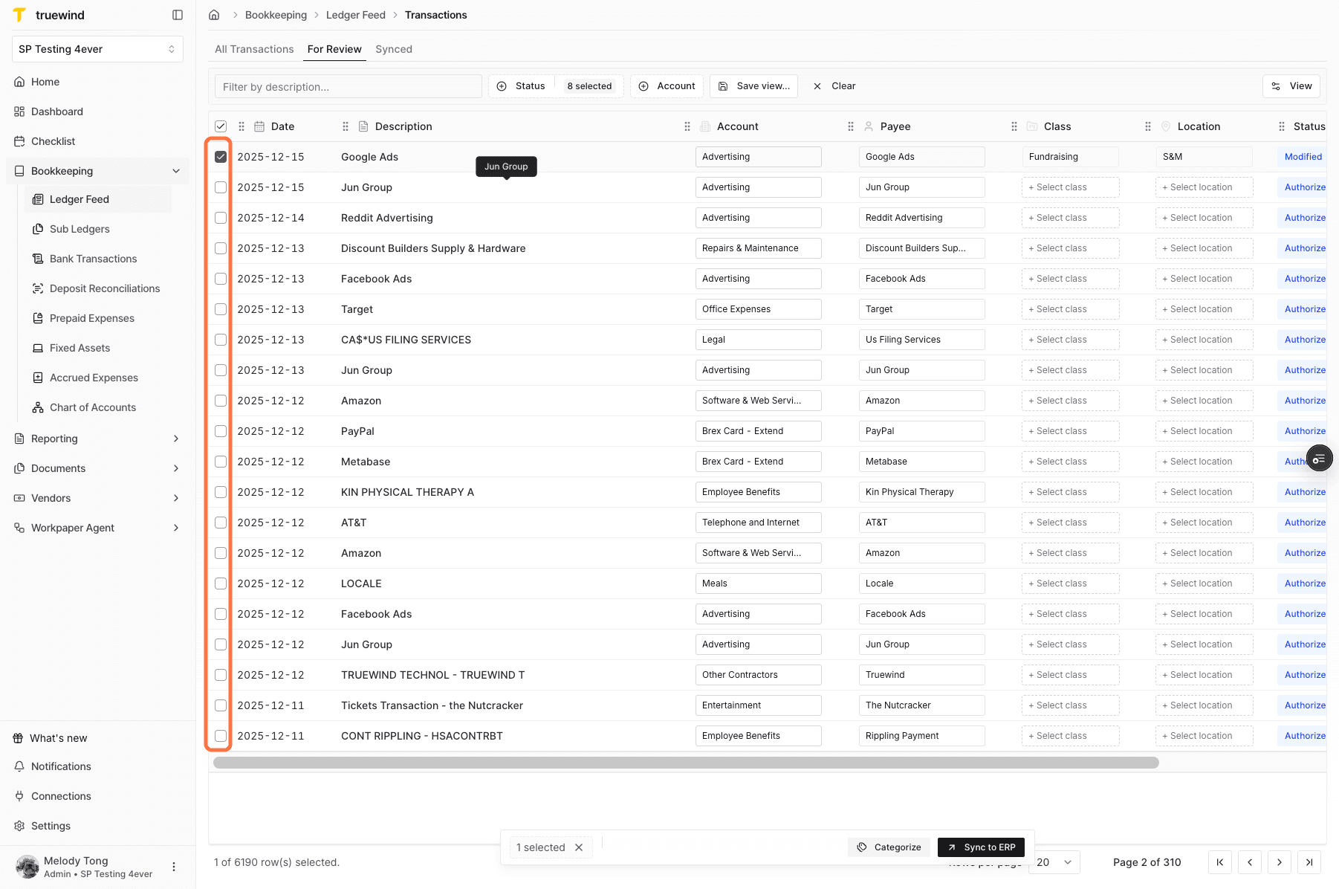Viewport: 1339px width, 889px height.
Task: Open Status filter dropdown
Action: pyautogui.click(x=556, y=86)
